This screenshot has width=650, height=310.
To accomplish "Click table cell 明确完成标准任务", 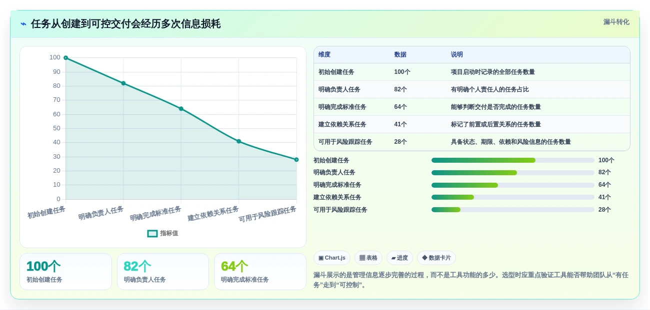I will pos(342,107).
